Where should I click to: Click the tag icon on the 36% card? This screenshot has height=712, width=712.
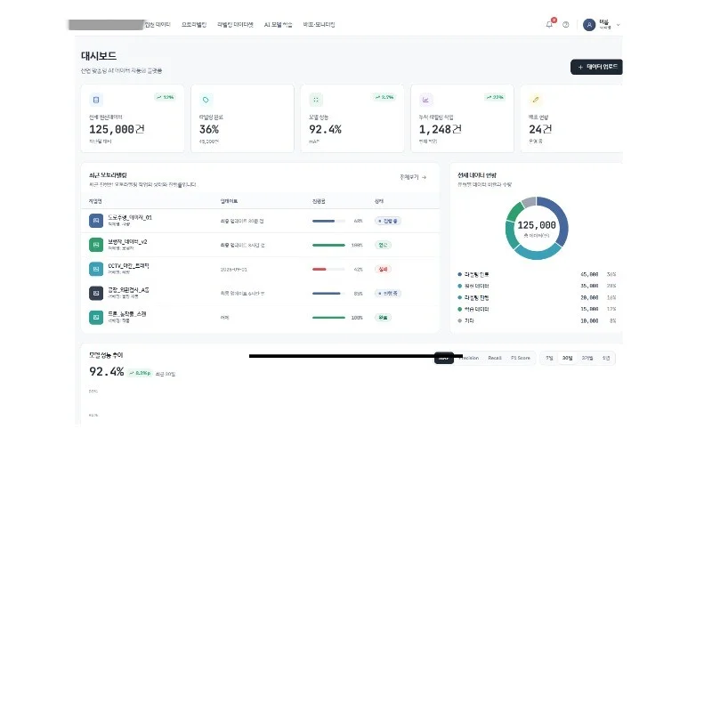point(206,100)
